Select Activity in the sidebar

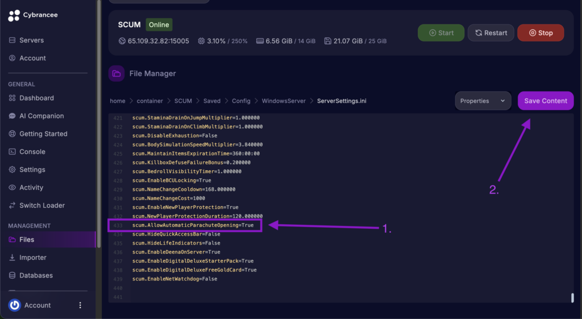pyautogui.click(x=31, y=187)
